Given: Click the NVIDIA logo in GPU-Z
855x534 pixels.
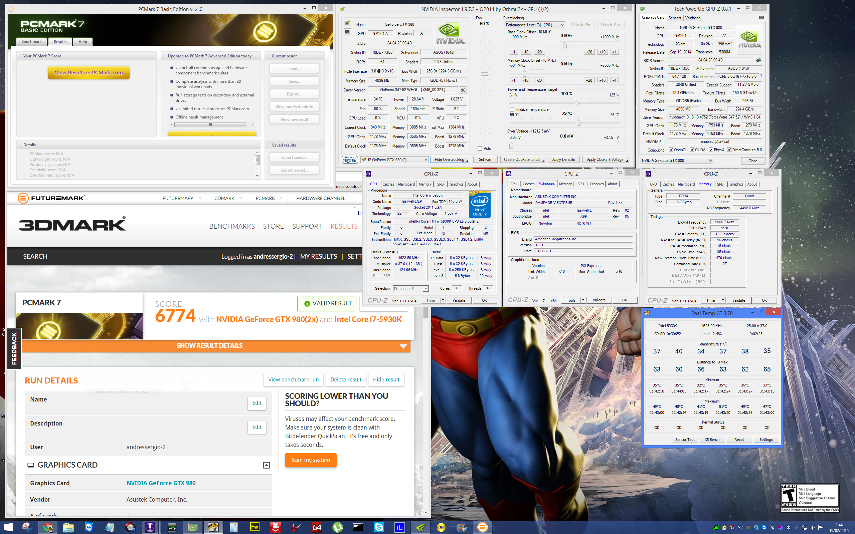Looking at the screenshot, I should pos(749,40).
